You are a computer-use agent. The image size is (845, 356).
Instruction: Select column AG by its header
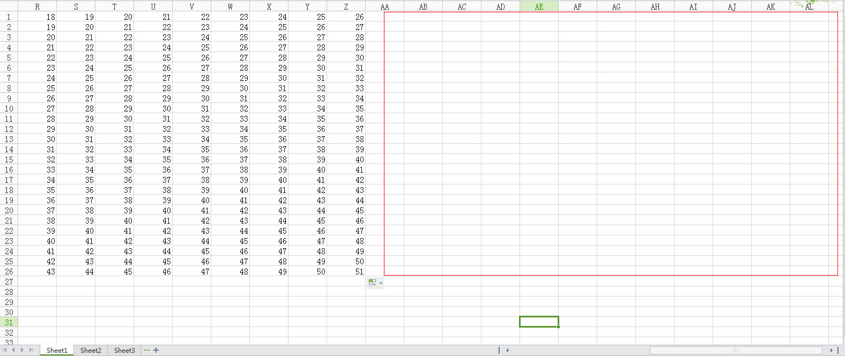click(x=617, y=6)
